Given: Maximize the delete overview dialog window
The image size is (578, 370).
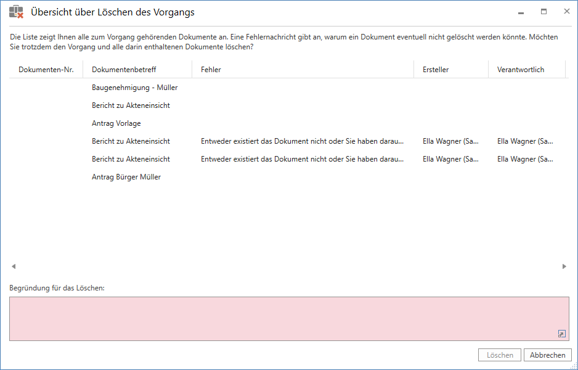Looking at the screenshot, I should (543, 12).
